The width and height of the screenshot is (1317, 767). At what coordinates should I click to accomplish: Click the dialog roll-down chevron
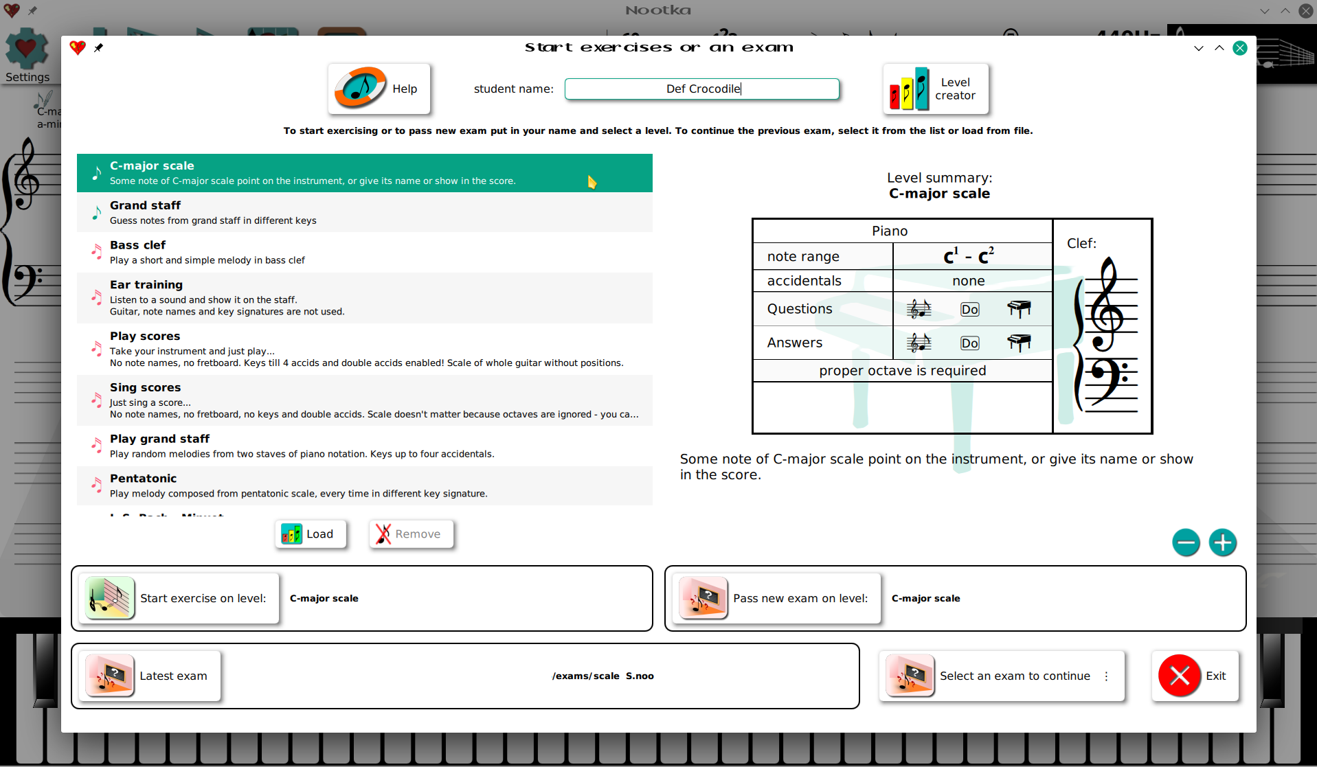(x=1199, y=48)
